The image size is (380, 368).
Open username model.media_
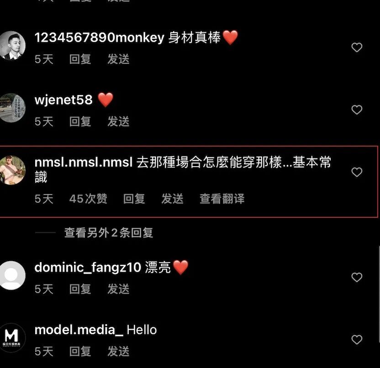(x=79, y=330)
